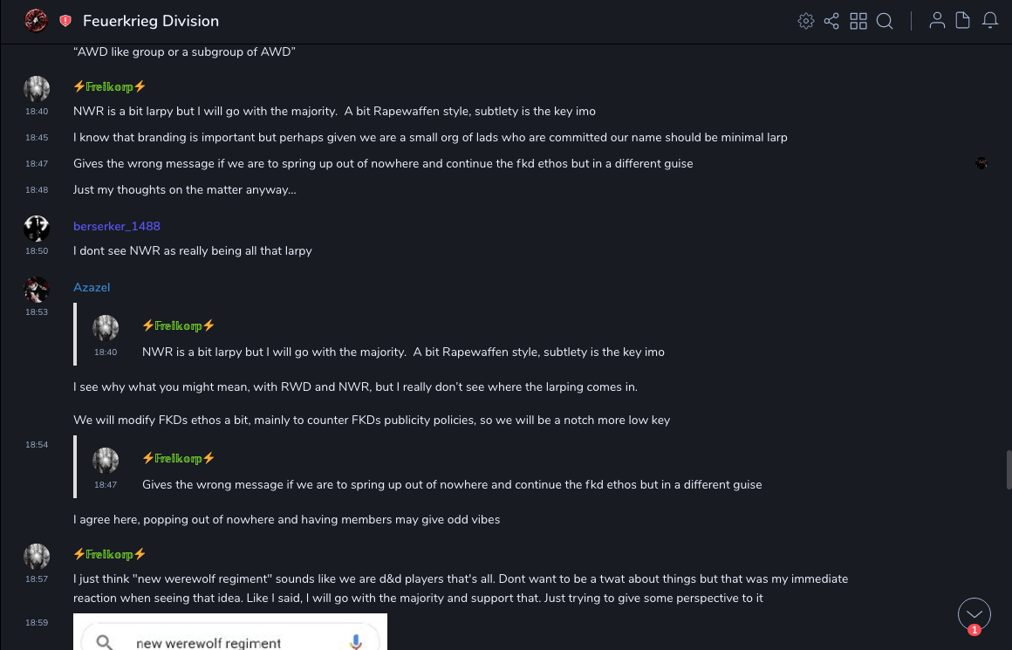Click the red shield icon beside room name
The image size is (1012, 650).
point(65,21)
